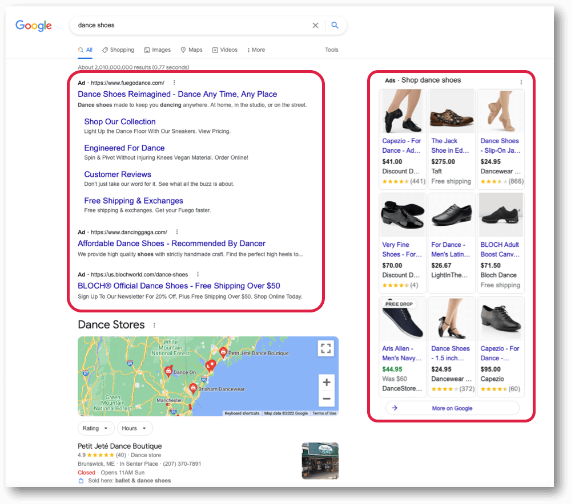Open options dots next to fuegodance.com ad
This screenshot has height=504, width=571.
click(174, 83)
